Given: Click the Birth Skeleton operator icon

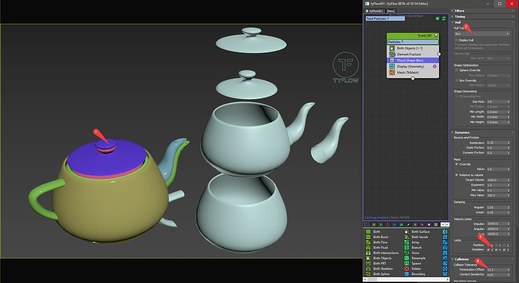Looking at the screenshot, I should [368, 269].
